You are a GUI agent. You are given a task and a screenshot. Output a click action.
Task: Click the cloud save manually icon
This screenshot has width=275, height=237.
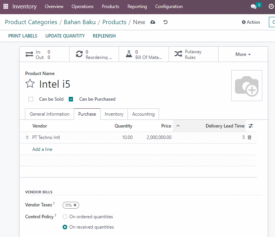click(x=153, y=22)
